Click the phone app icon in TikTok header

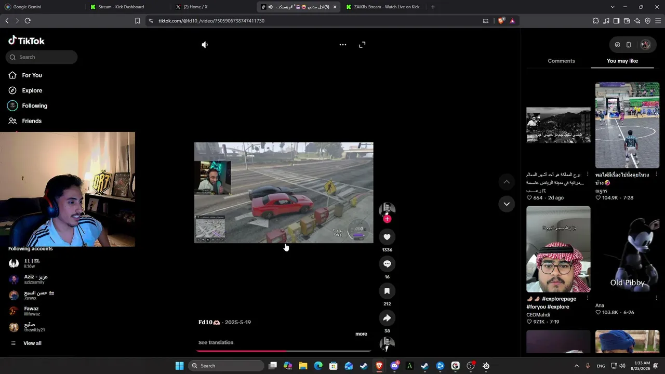628,45
